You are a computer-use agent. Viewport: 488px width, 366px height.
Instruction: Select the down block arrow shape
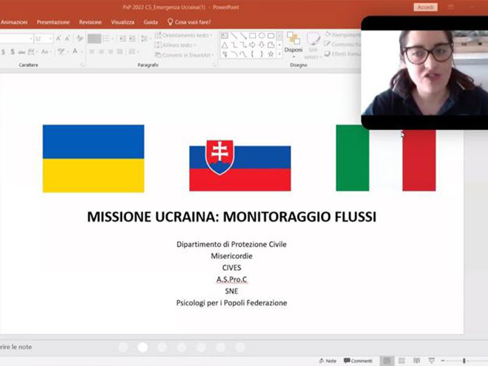coord(262,45)
